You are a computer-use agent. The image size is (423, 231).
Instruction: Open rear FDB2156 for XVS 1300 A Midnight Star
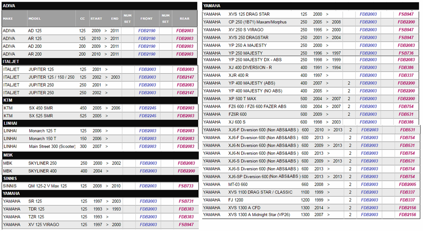(x=407, y=215)
